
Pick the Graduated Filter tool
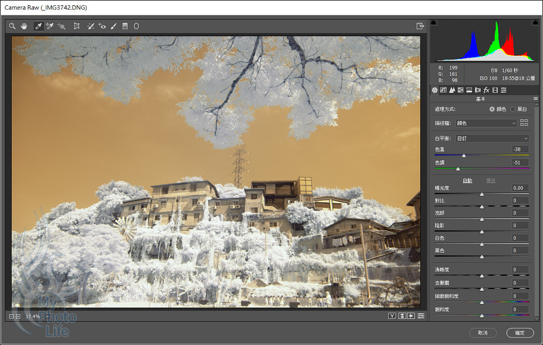click(125, 26)
